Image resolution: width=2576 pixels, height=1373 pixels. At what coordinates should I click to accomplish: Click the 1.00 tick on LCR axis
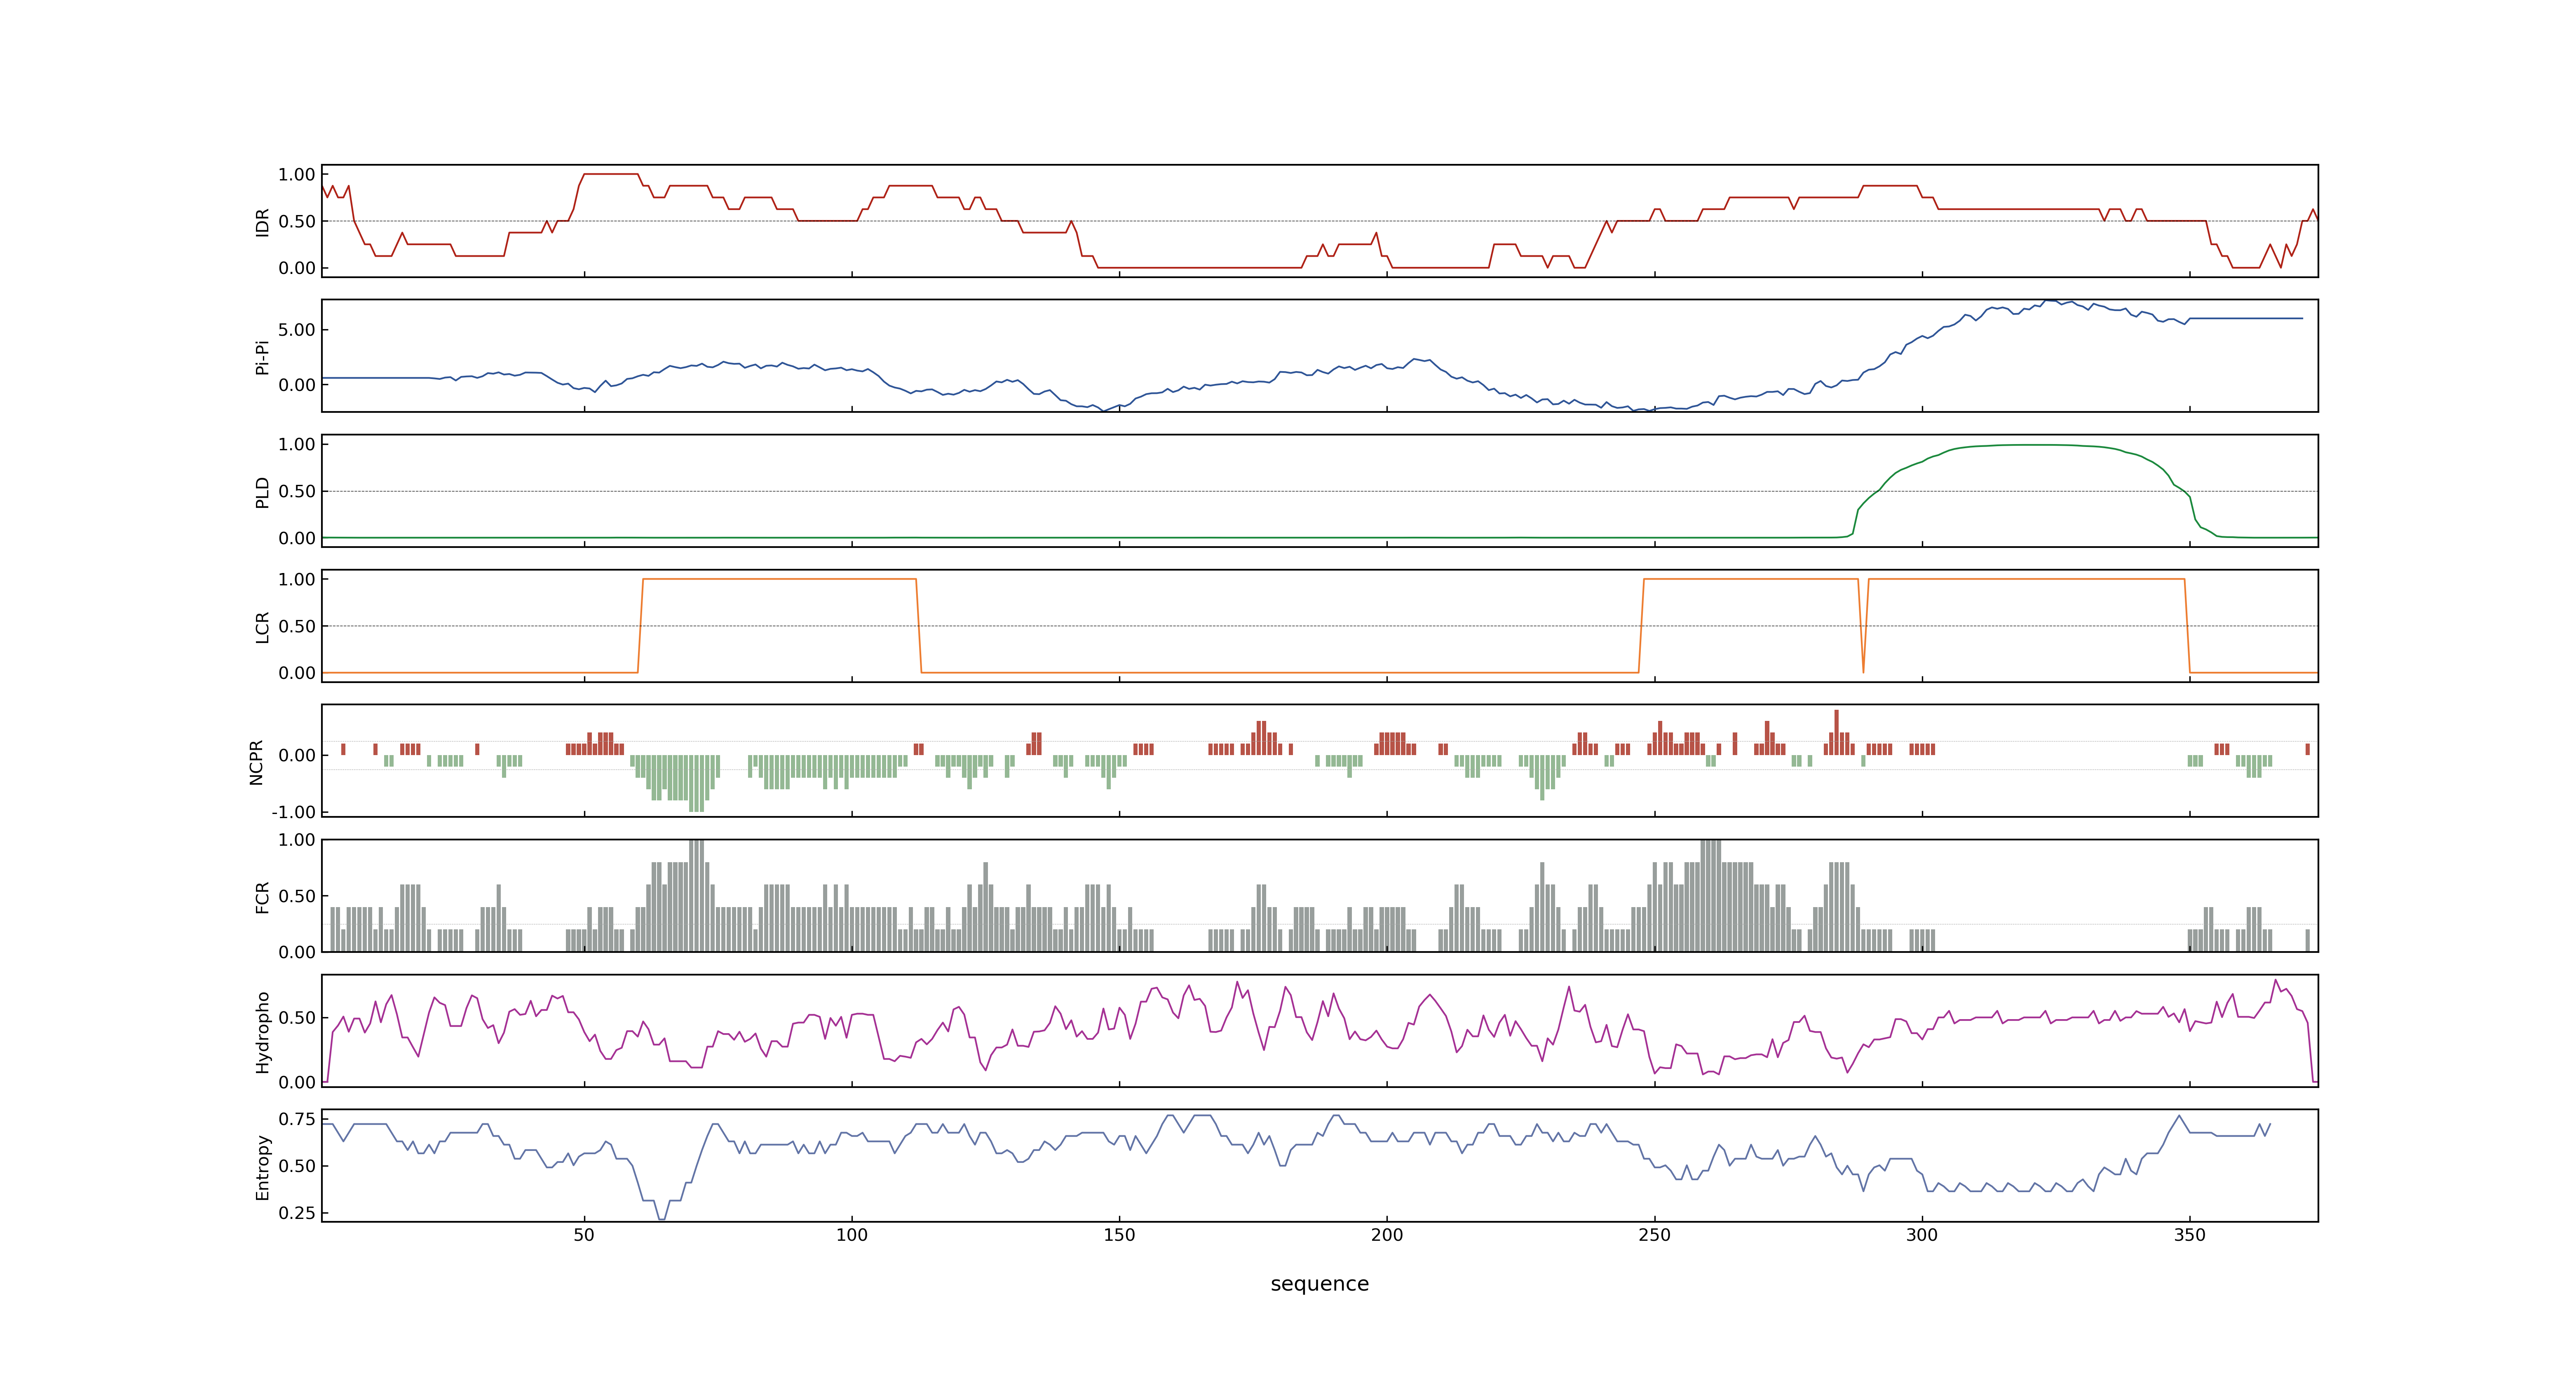297,580
